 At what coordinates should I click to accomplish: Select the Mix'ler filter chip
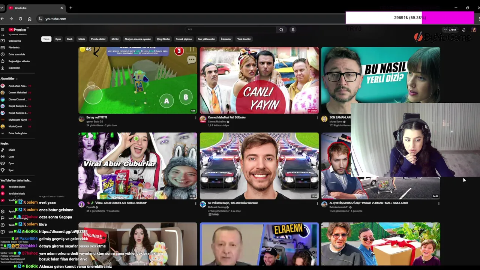[x=115, y=39]
